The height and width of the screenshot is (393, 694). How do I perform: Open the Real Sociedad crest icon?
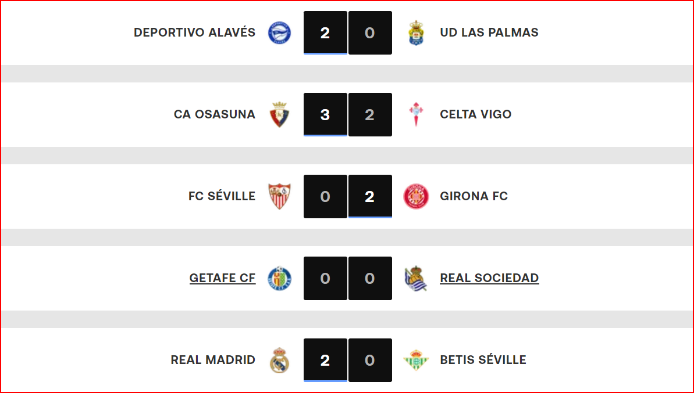click(416, 278)
